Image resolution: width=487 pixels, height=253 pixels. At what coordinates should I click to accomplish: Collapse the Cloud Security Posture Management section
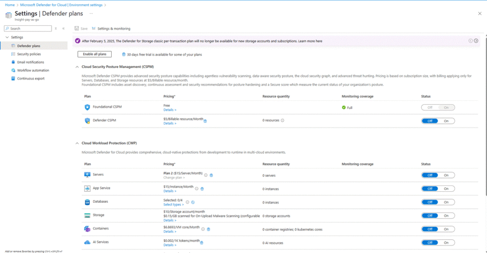[77, 67]
